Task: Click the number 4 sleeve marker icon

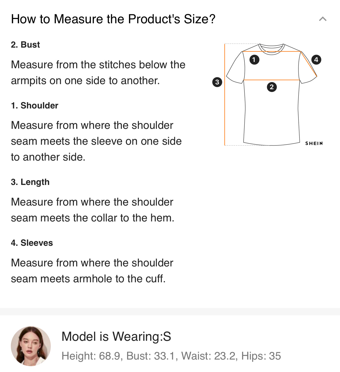Action: [x=316, y=60]
